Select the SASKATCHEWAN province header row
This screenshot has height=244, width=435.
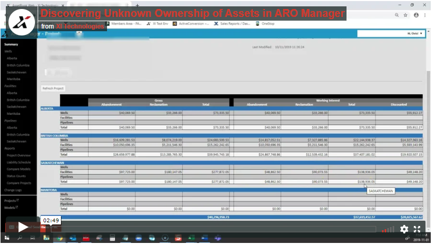[x=232, y=163]
